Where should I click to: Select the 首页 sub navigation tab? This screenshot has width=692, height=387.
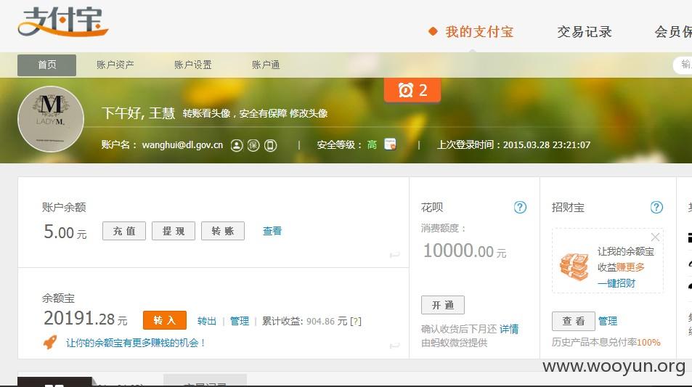coord(46,65)
